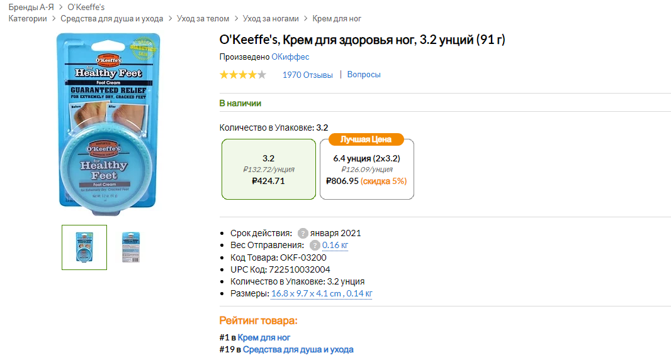Click the star rating icons
Image resolution: width=671 pixels, height=363 pixels.
pyautogui.click(x=242, y=75)
